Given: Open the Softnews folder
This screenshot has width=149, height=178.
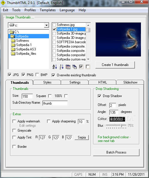Looking at the screenshot, I should (22, 41).
